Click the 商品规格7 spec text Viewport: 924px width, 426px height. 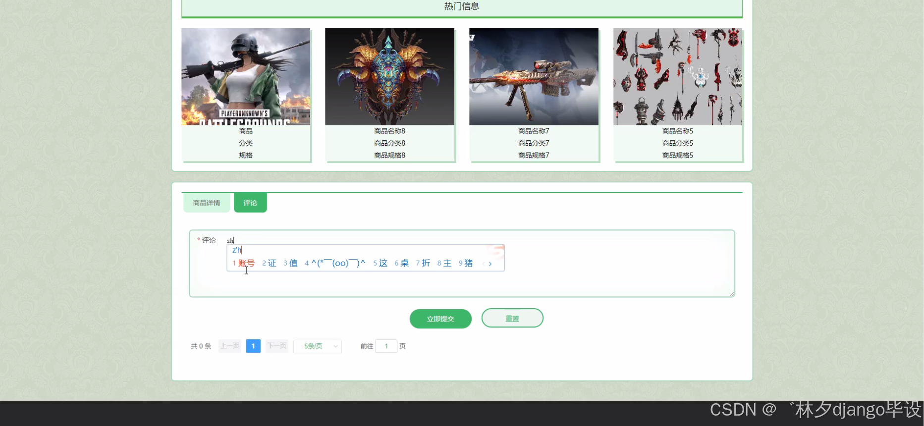tap(534, 155)
